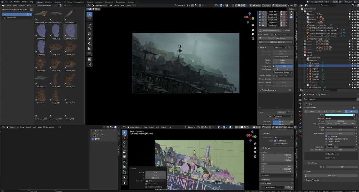The width and height of the screenshot is (359, 192).
Task: Enable the Show Sensor Size checkbox
Action: pyautogui.click(x=273, y=57)
